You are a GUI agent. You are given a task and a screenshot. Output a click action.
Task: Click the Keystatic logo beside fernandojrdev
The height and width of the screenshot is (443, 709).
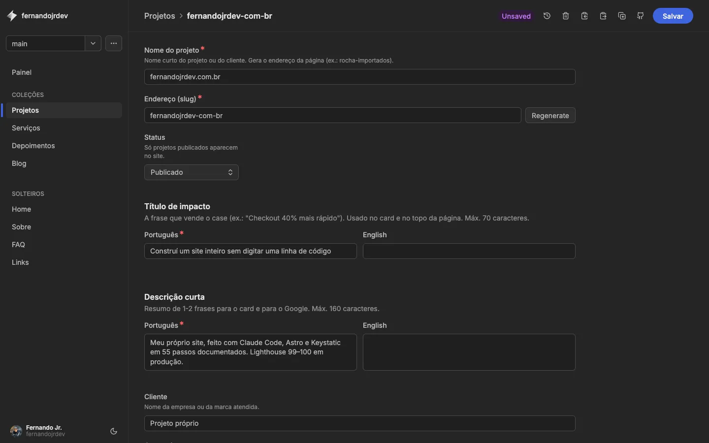(x=12, y=16)
